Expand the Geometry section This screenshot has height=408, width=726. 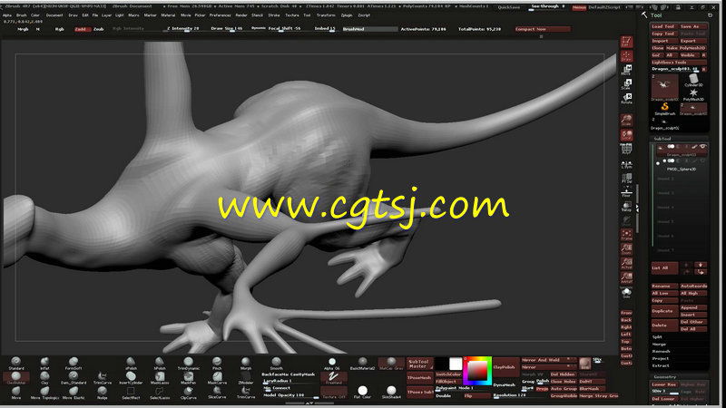[665, 377]
